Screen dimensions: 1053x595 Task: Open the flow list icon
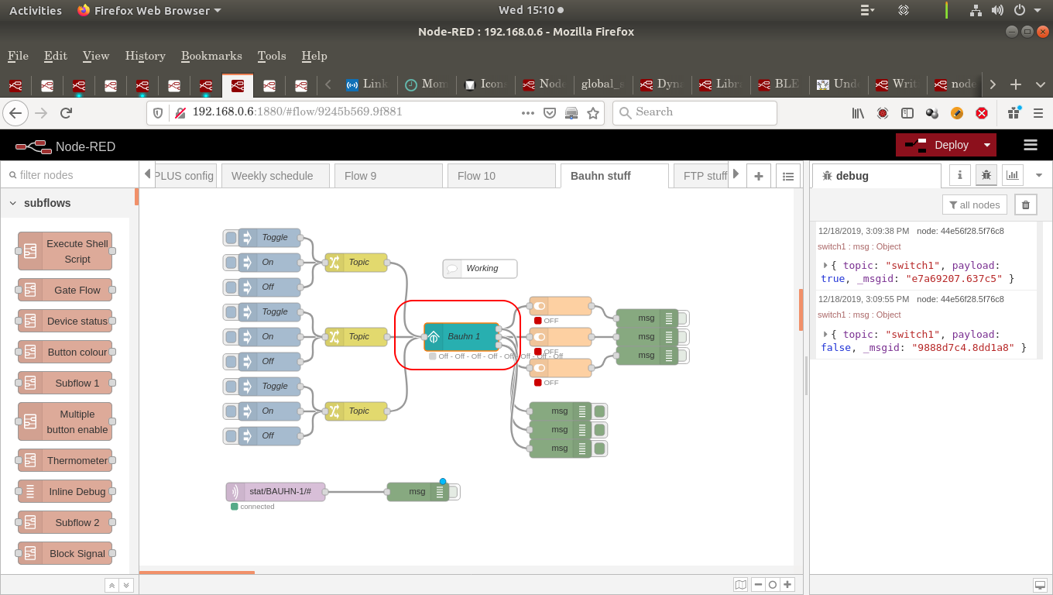point(788,176)
